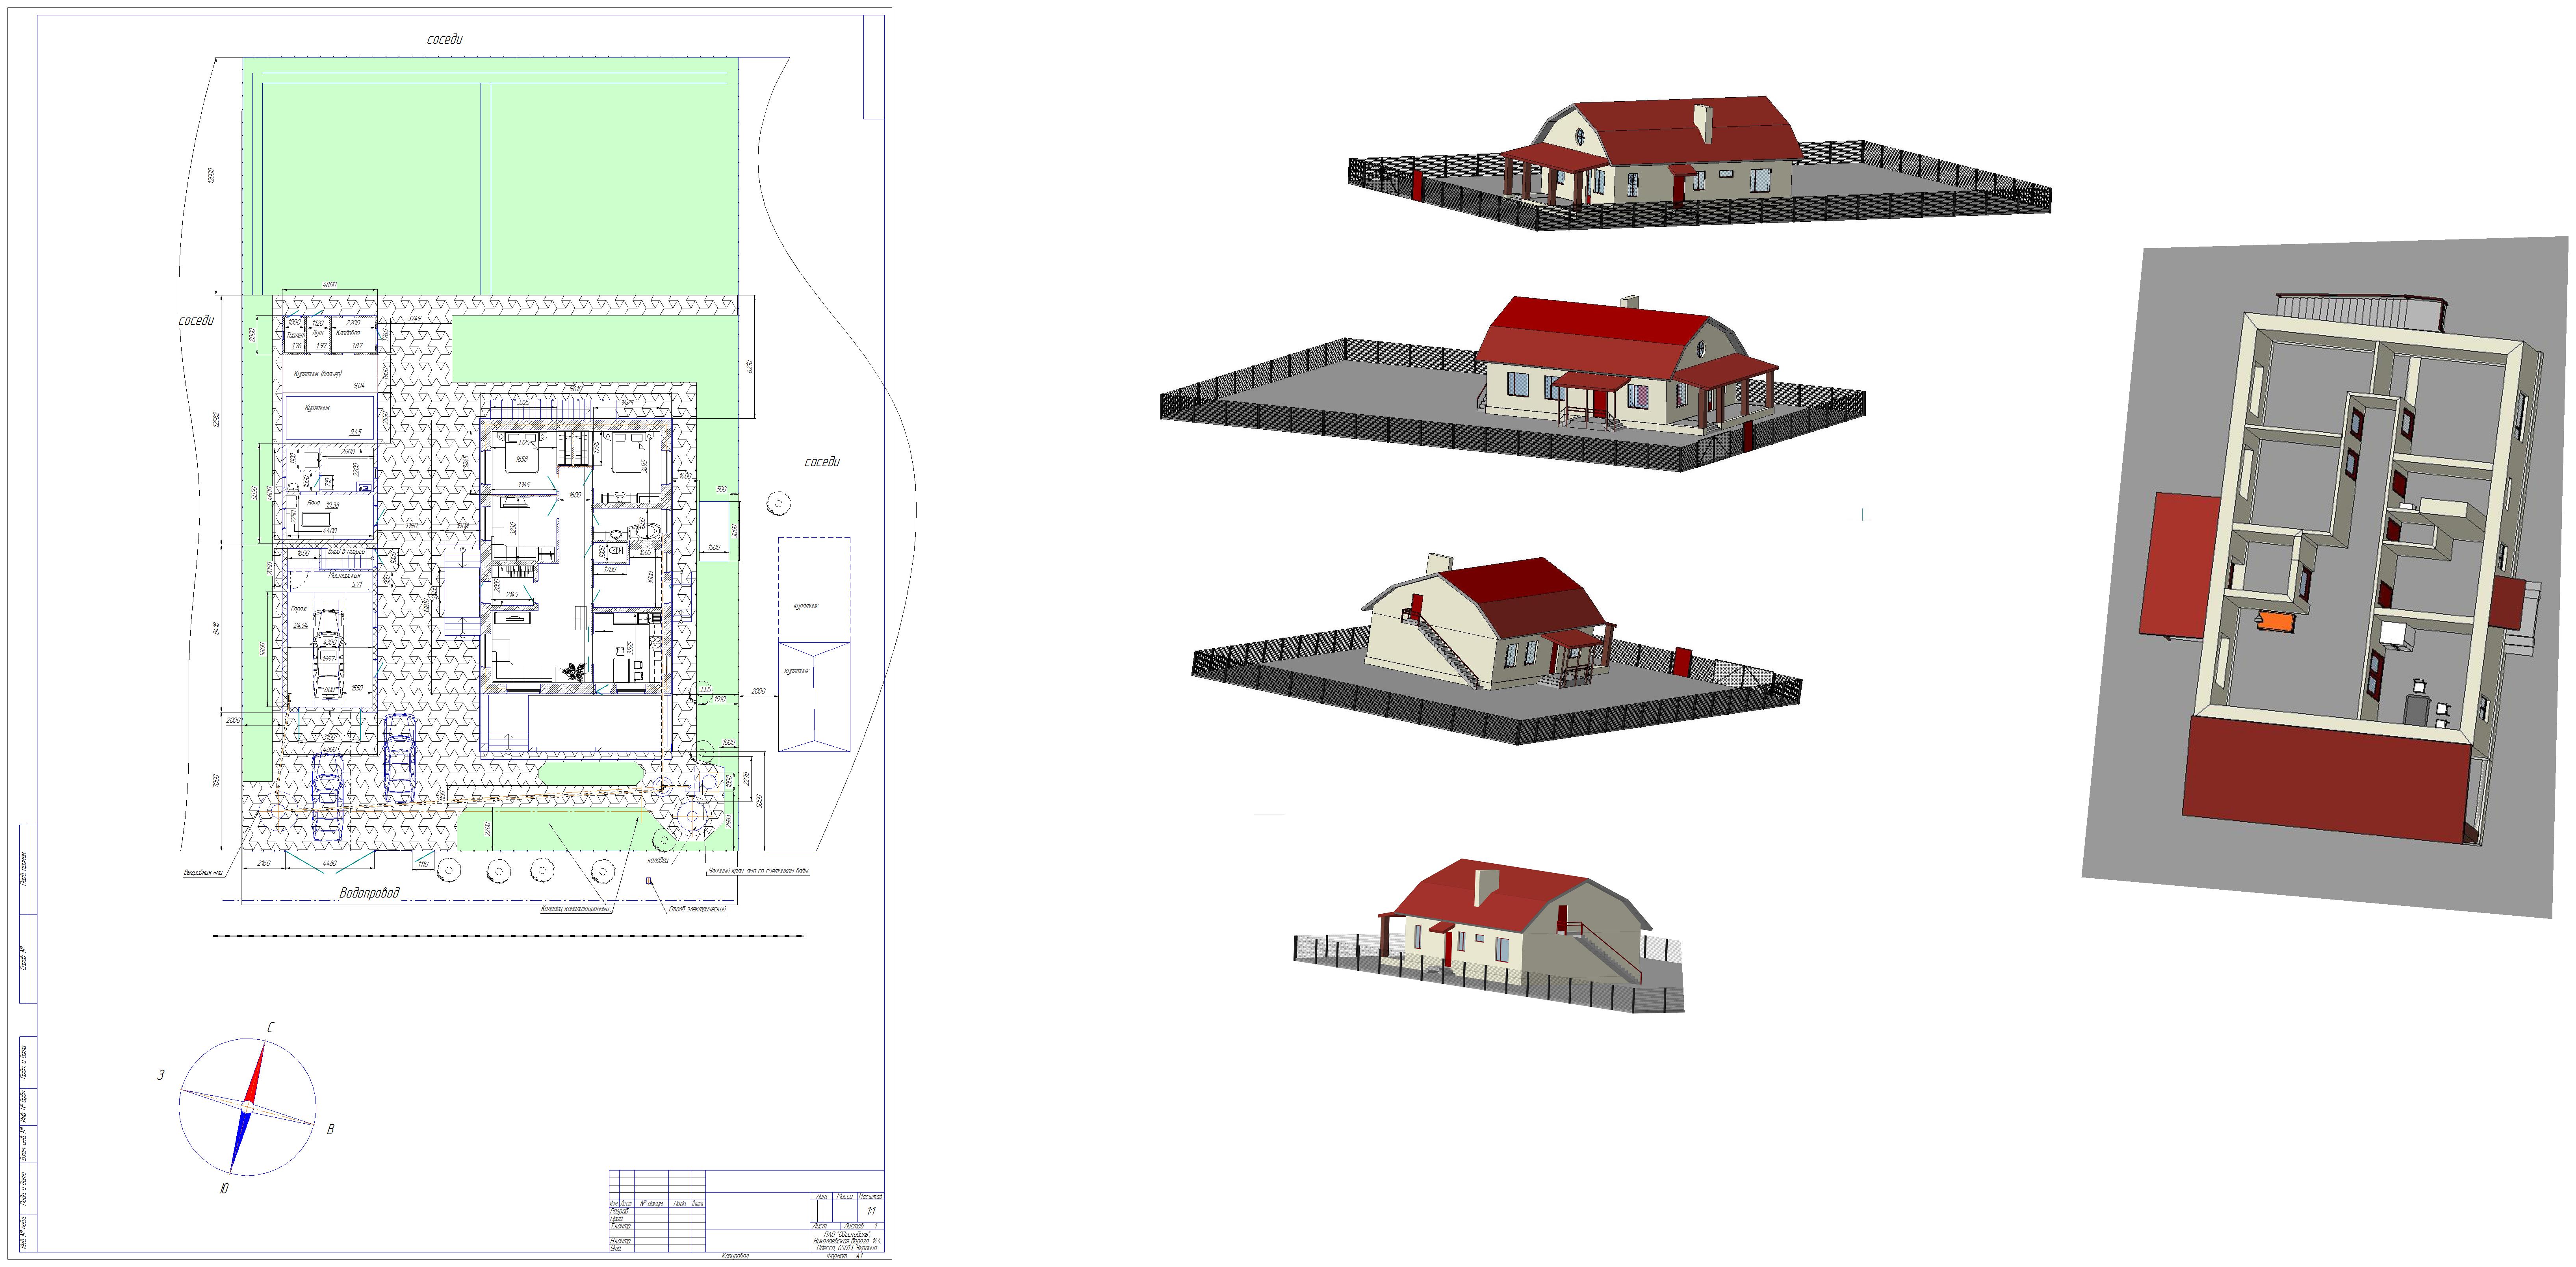Select the "№ докум." column header
The height and width of the screenshot is (1267, 2576).
point(652,1204)
